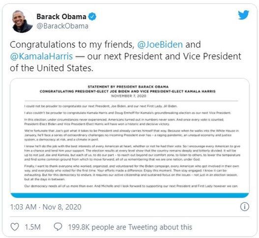Follow the @JoeBiden mention link
259x238 pixels.
160,45
